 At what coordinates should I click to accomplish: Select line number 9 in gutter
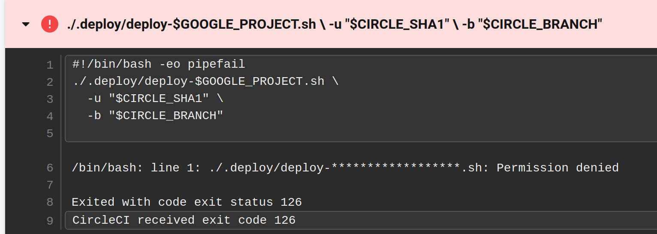point(50,221)
